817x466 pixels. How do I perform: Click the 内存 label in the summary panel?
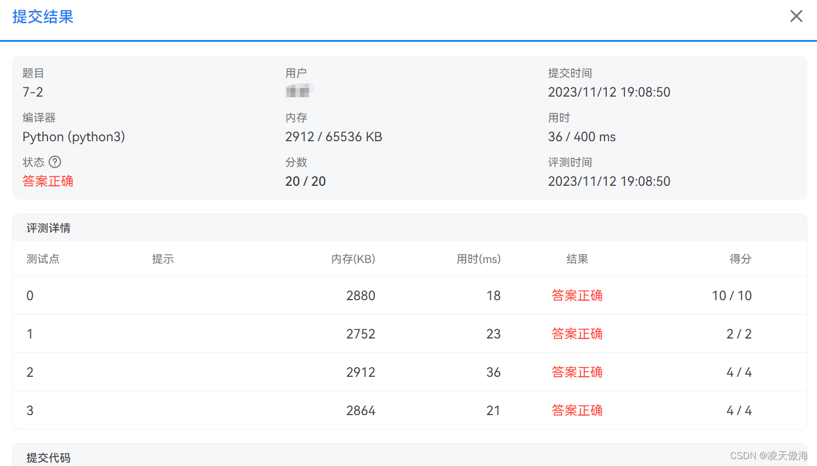(x=297, y=118)
